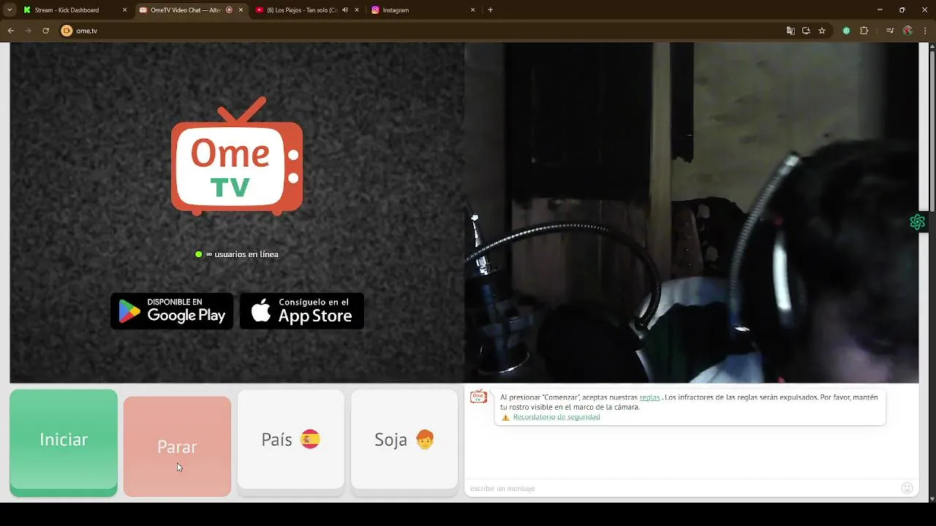This screenshot has width=936, height=526.
Task: Click the Install app icon in address bar
Action: point(806,31)
